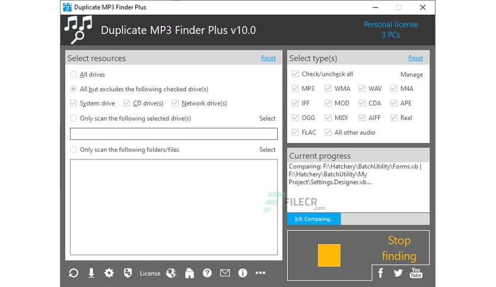Click the yellow stop square icon

pyautogui.click(x=329, y=255)
